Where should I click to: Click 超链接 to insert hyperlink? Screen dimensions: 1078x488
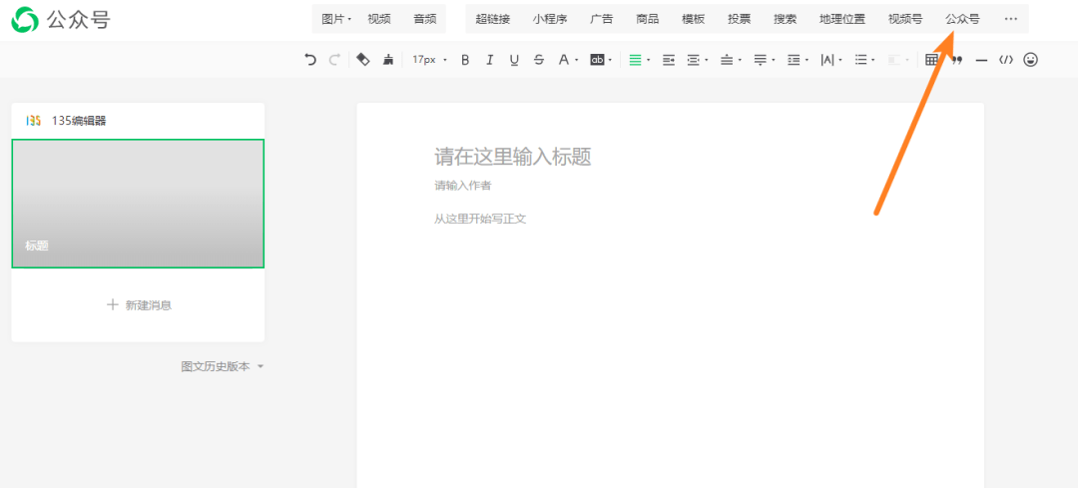[x=493, y=19]
